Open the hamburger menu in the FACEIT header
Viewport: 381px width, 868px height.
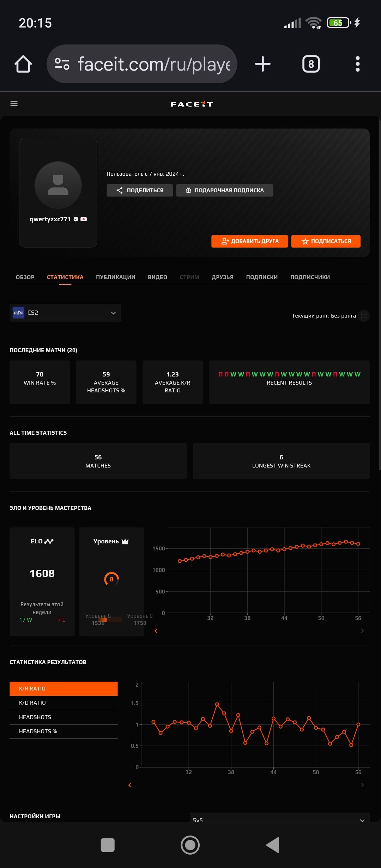click(x=14, y=103)
